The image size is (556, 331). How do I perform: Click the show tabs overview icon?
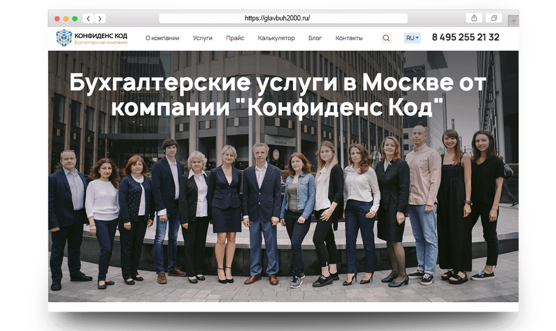coord(494,18)
